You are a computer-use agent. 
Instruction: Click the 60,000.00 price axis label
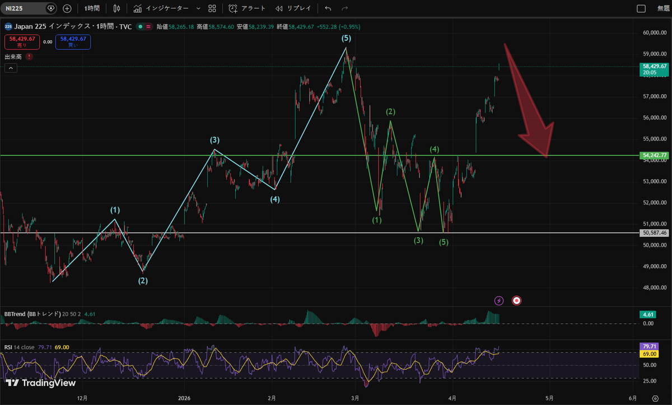[656, 32]
